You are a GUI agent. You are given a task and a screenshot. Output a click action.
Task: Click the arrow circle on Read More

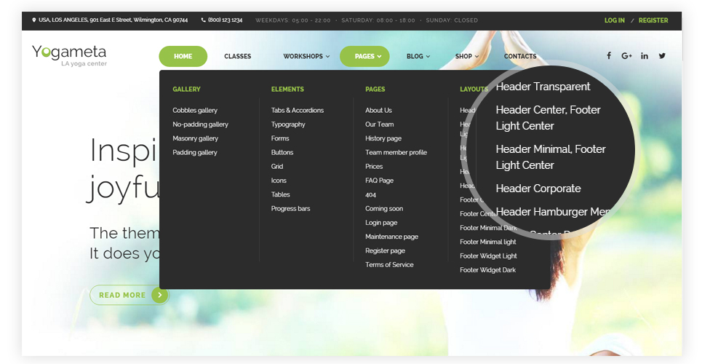[160, 295]
